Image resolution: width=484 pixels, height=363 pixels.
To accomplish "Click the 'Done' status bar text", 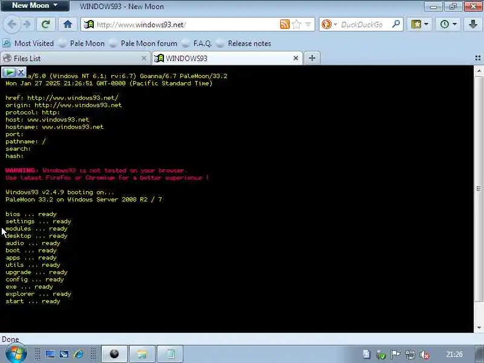I will point(10,339).
